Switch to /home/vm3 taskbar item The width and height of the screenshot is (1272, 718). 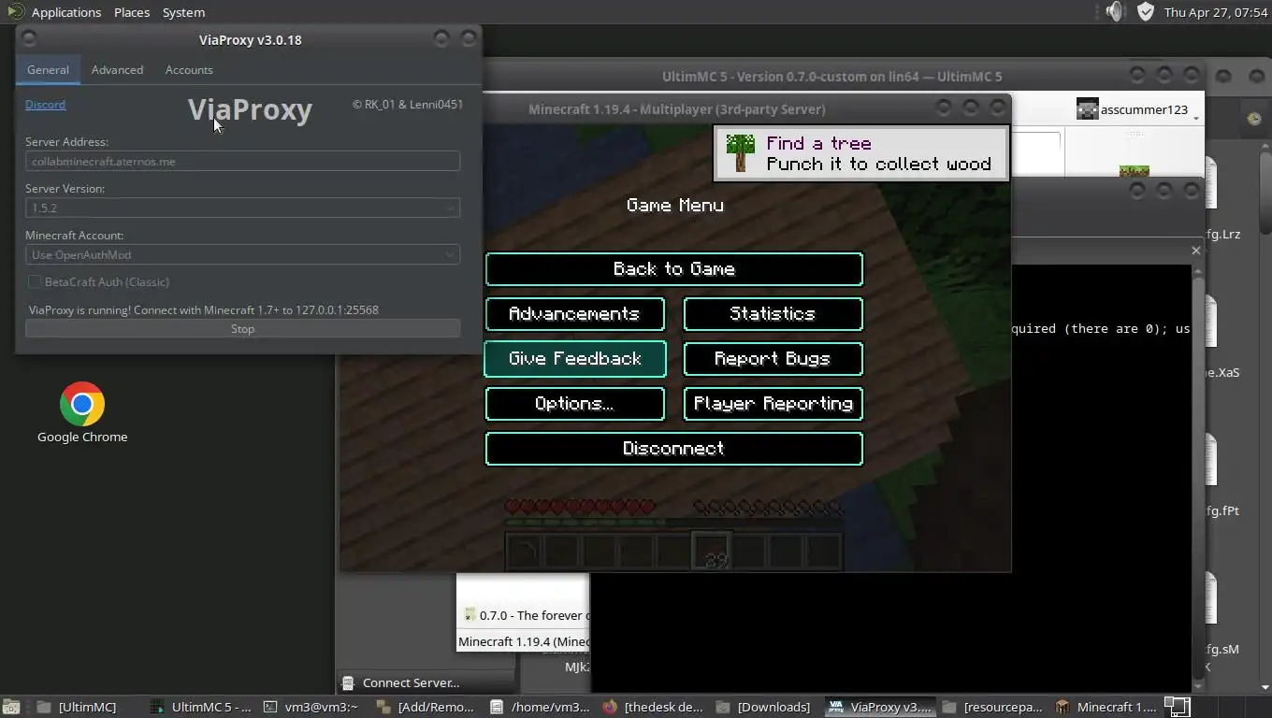click(x=541, y=707)
